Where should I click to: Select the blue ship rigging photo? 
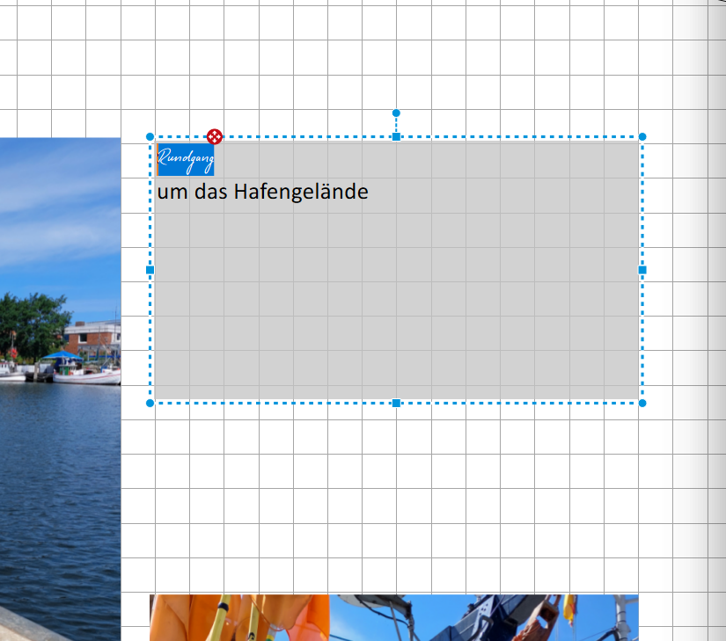coord(484,617)
